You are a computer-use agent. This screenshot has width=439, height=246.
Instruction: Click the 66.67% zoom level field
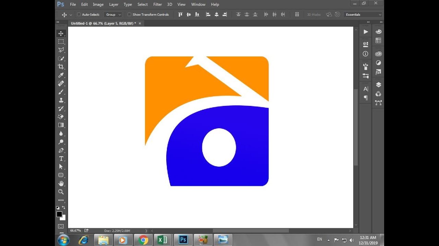pyautogui.click(x=76, y=231)
